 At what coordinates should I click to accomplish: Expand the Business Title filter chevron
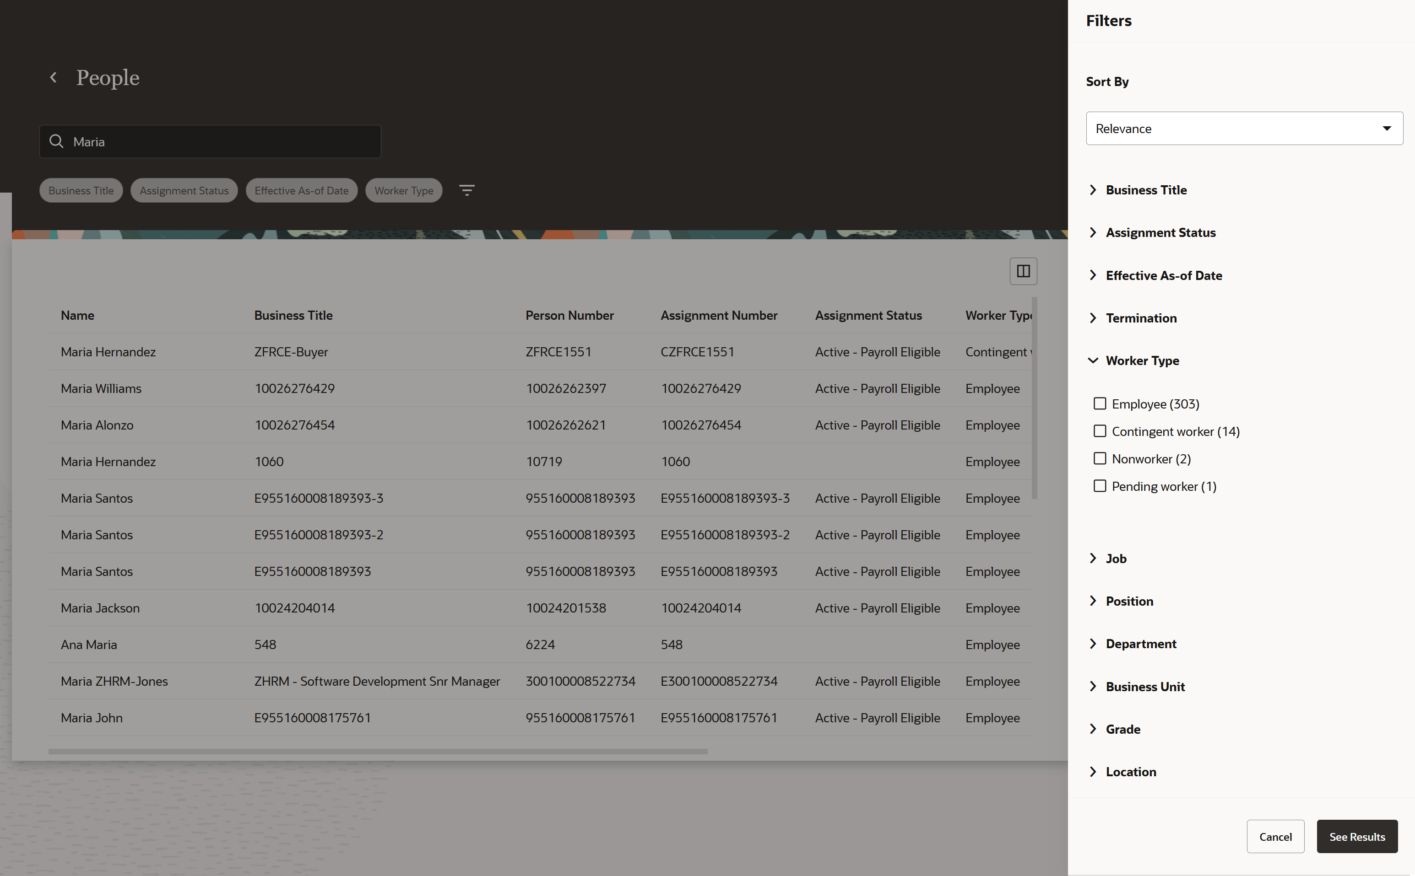[1093, 190]
